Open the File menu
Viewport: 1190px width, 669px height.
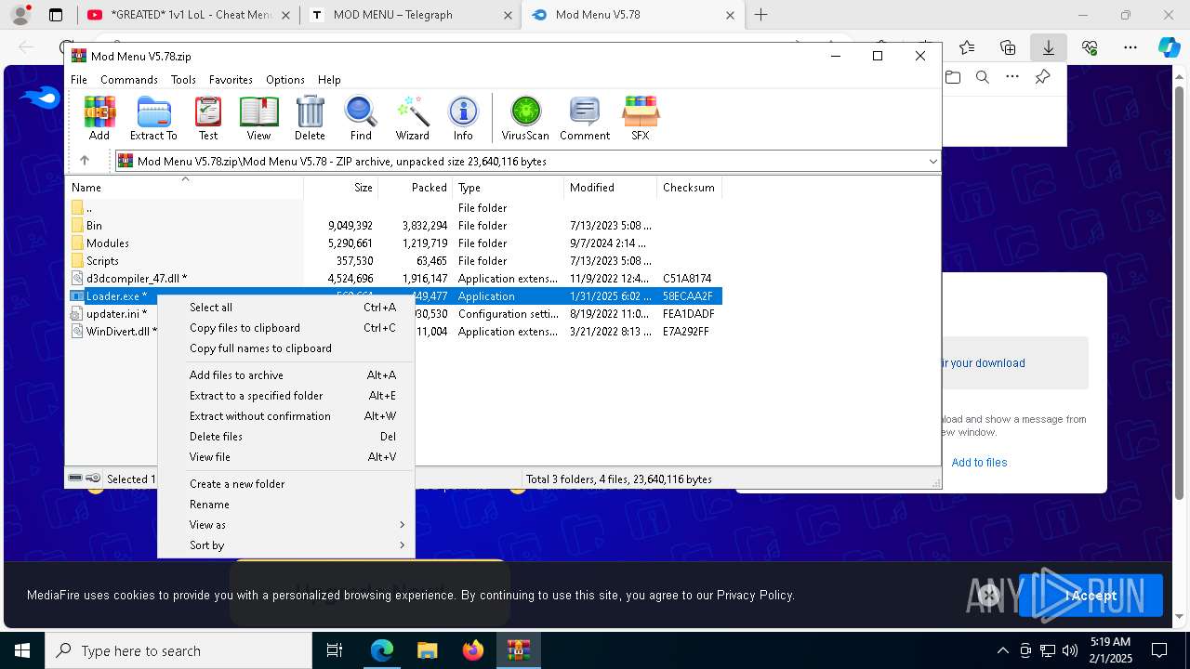point(79,80)
